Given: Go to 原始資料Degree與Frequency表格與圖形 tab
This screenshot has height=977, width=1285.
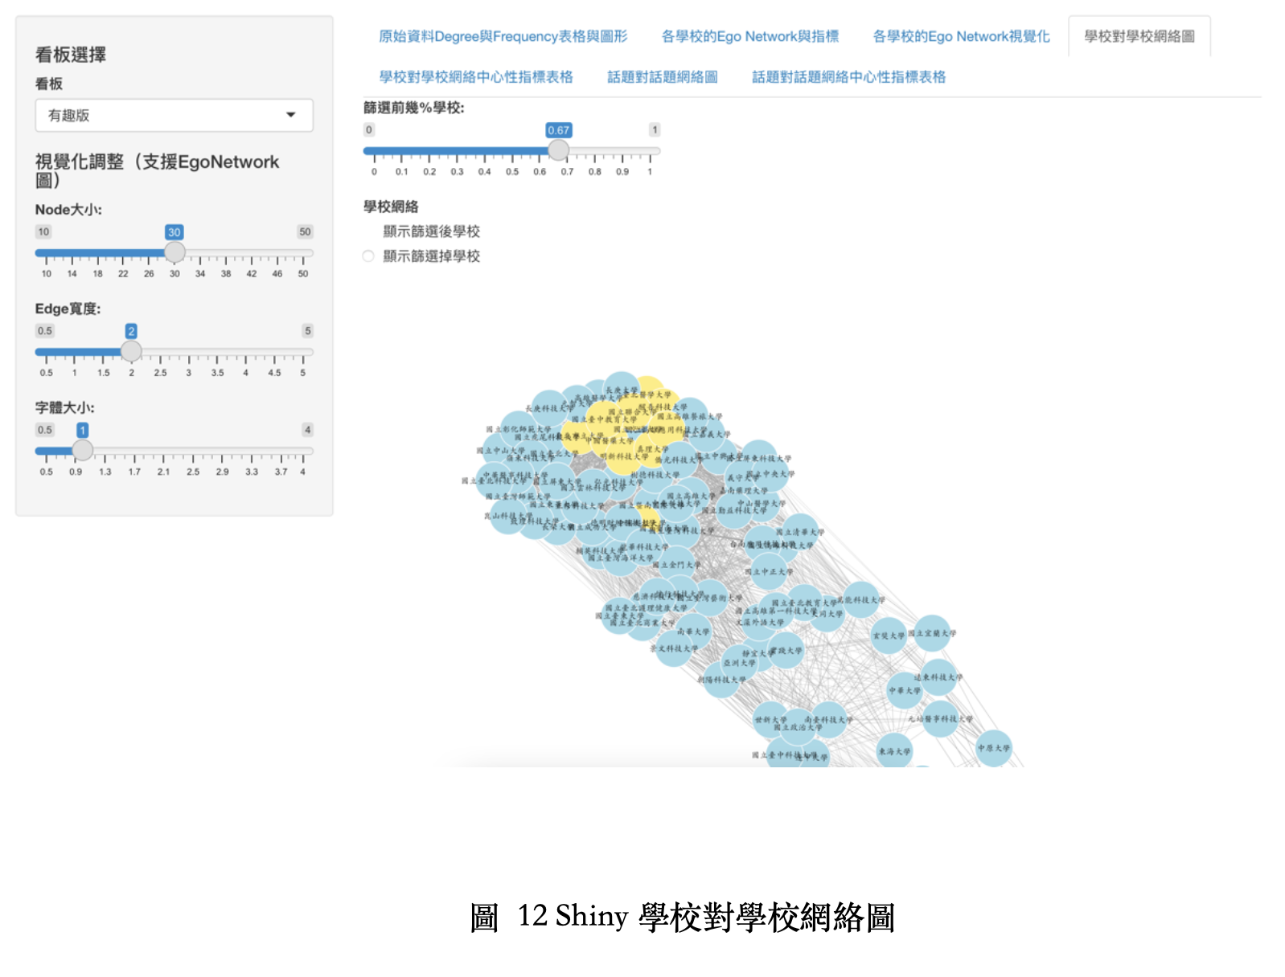Looking at the screenshot, I should [503, 36].
